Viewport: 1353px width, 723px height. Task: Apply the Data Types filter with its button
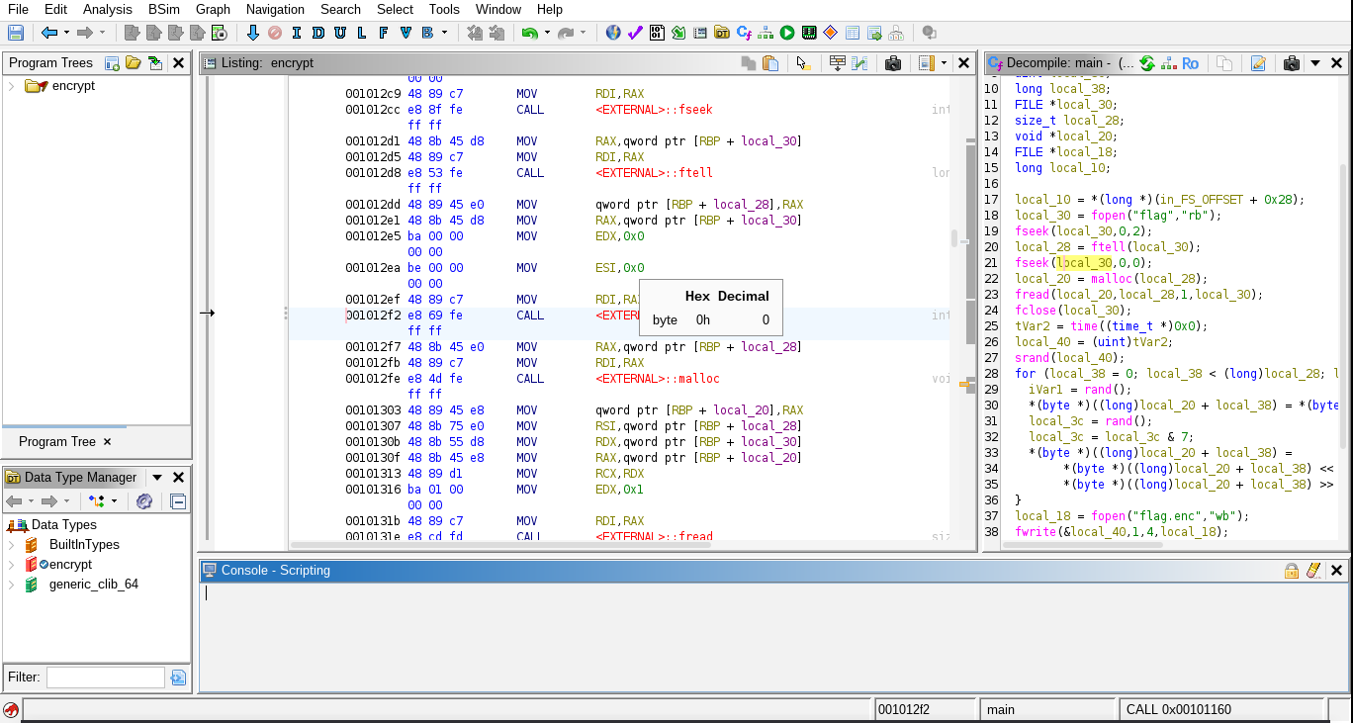[x=178, y=678]
